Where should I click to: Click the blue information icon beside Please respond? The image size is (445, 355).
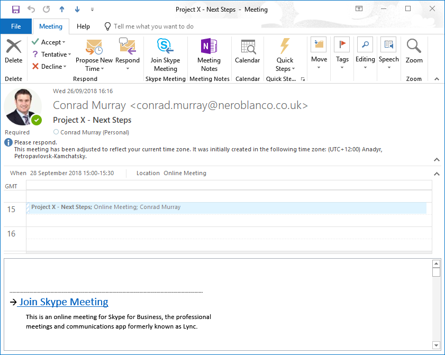(8, 142)
